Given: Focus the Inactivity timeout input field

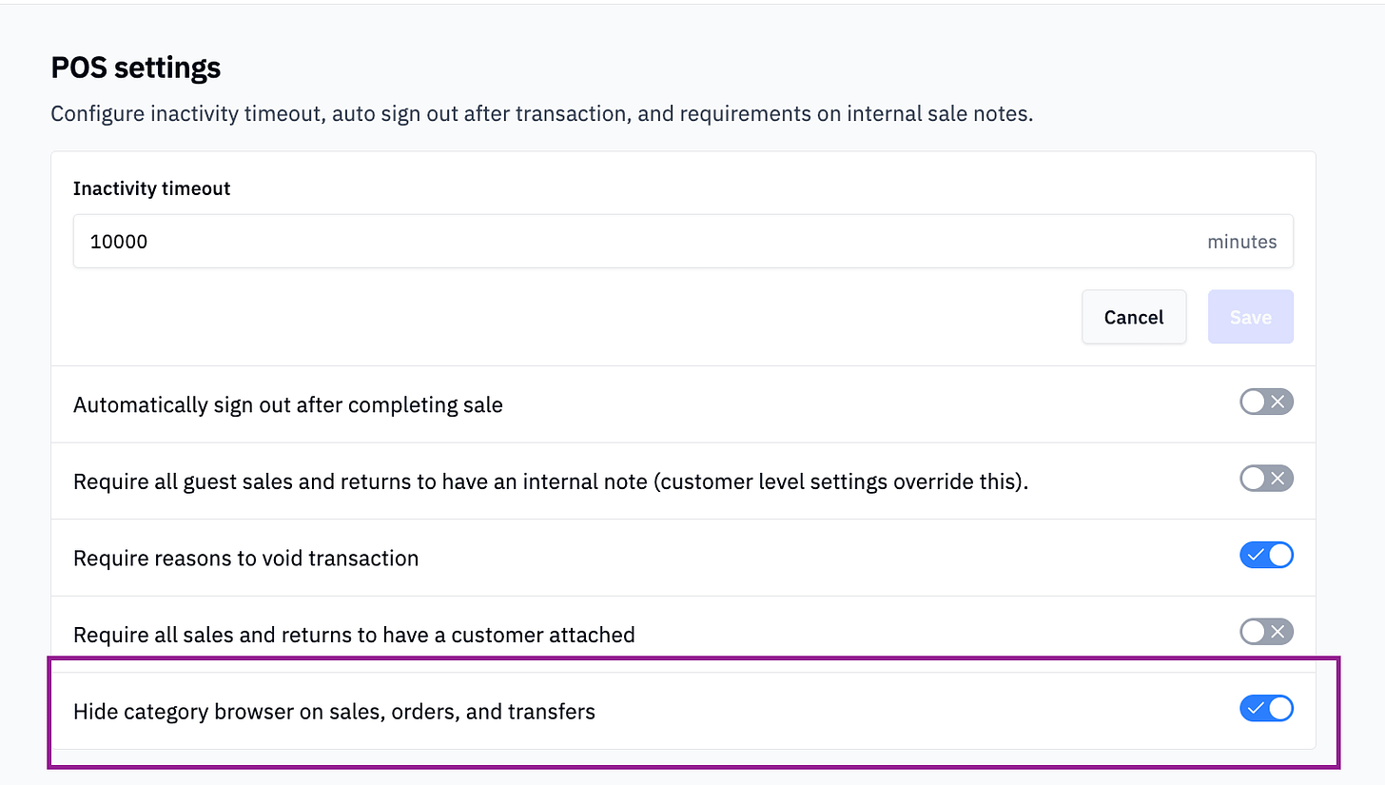Looking at the screenshot, I should click(x=683, y=241).
